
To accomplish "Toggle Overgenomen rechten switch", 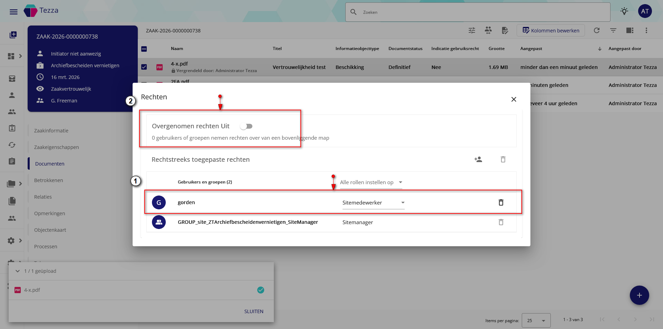I will [x=247, y=126].
